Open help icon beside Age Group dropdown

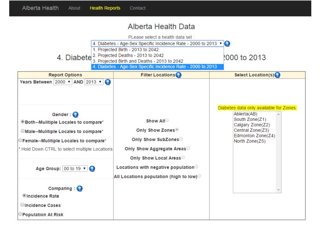(x=92, y=169)
